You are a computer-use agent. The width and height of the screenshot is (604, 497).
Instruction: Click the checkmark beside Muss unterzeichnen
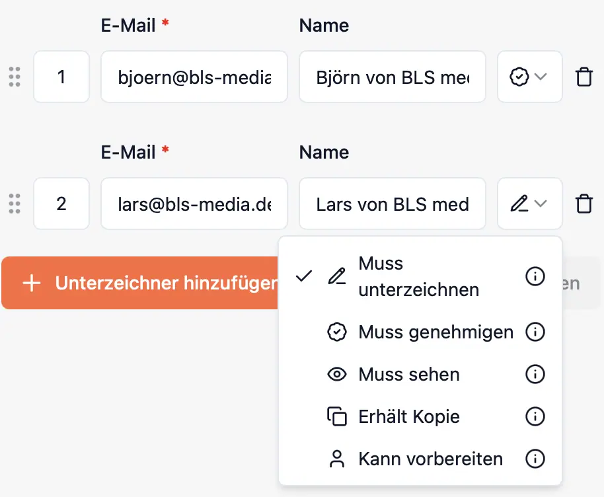coord(303,276)
